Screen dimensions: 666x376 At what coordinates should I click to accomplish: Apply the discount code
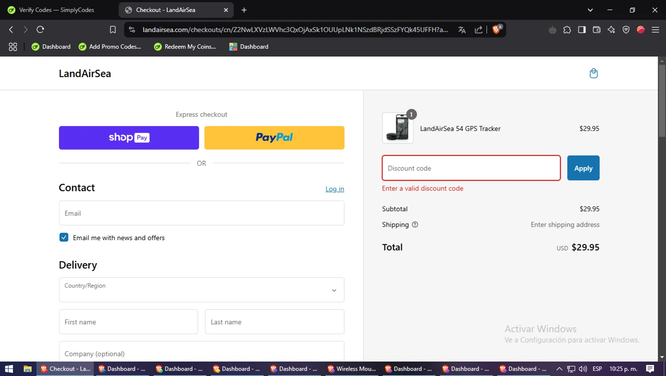[x=583, y=168]
